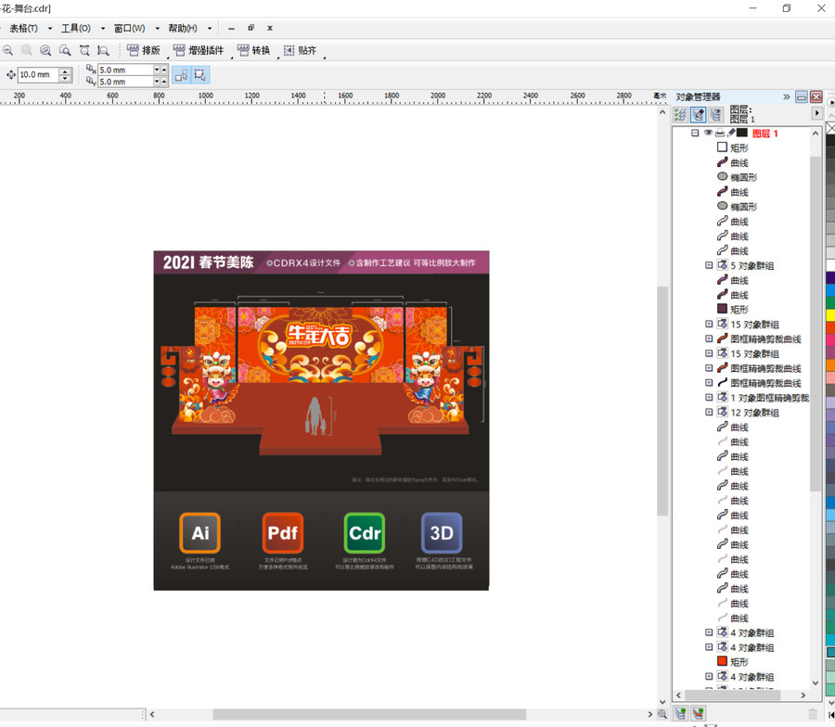Open the 增强插件 toolbar button
835x727 pixels.
[199, 51]
